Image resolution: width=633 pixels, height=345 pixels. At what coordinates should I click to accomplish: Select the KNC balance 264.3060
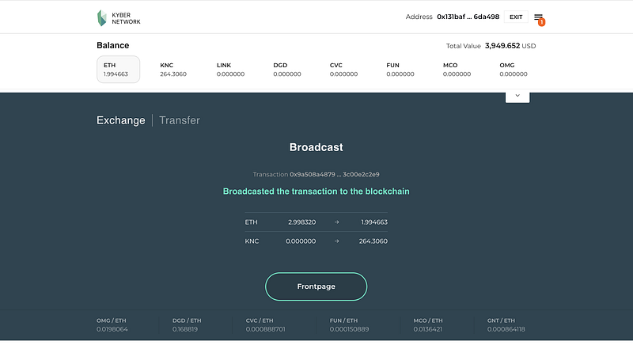[x=173, y=70]
